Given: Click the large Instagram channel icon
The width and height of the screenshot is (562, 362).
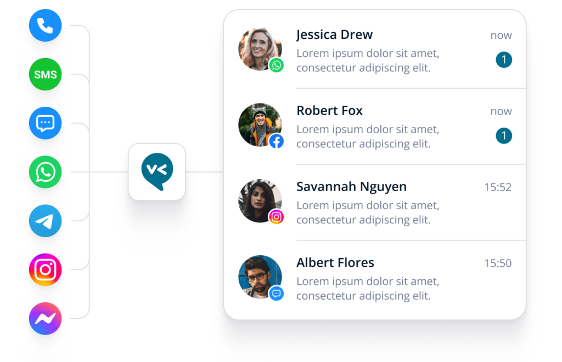Looking at the screenshot, I should (45, 269).
